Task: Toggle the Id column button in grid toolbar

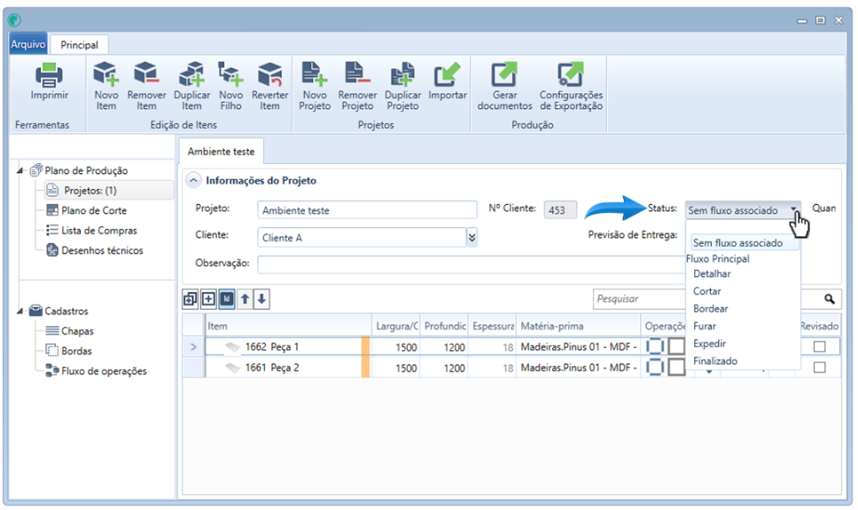Action: coord(227,299)
